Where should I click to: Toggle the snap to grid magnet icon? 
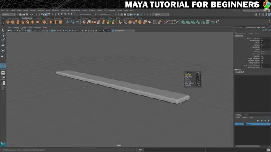tap(59, 14)
